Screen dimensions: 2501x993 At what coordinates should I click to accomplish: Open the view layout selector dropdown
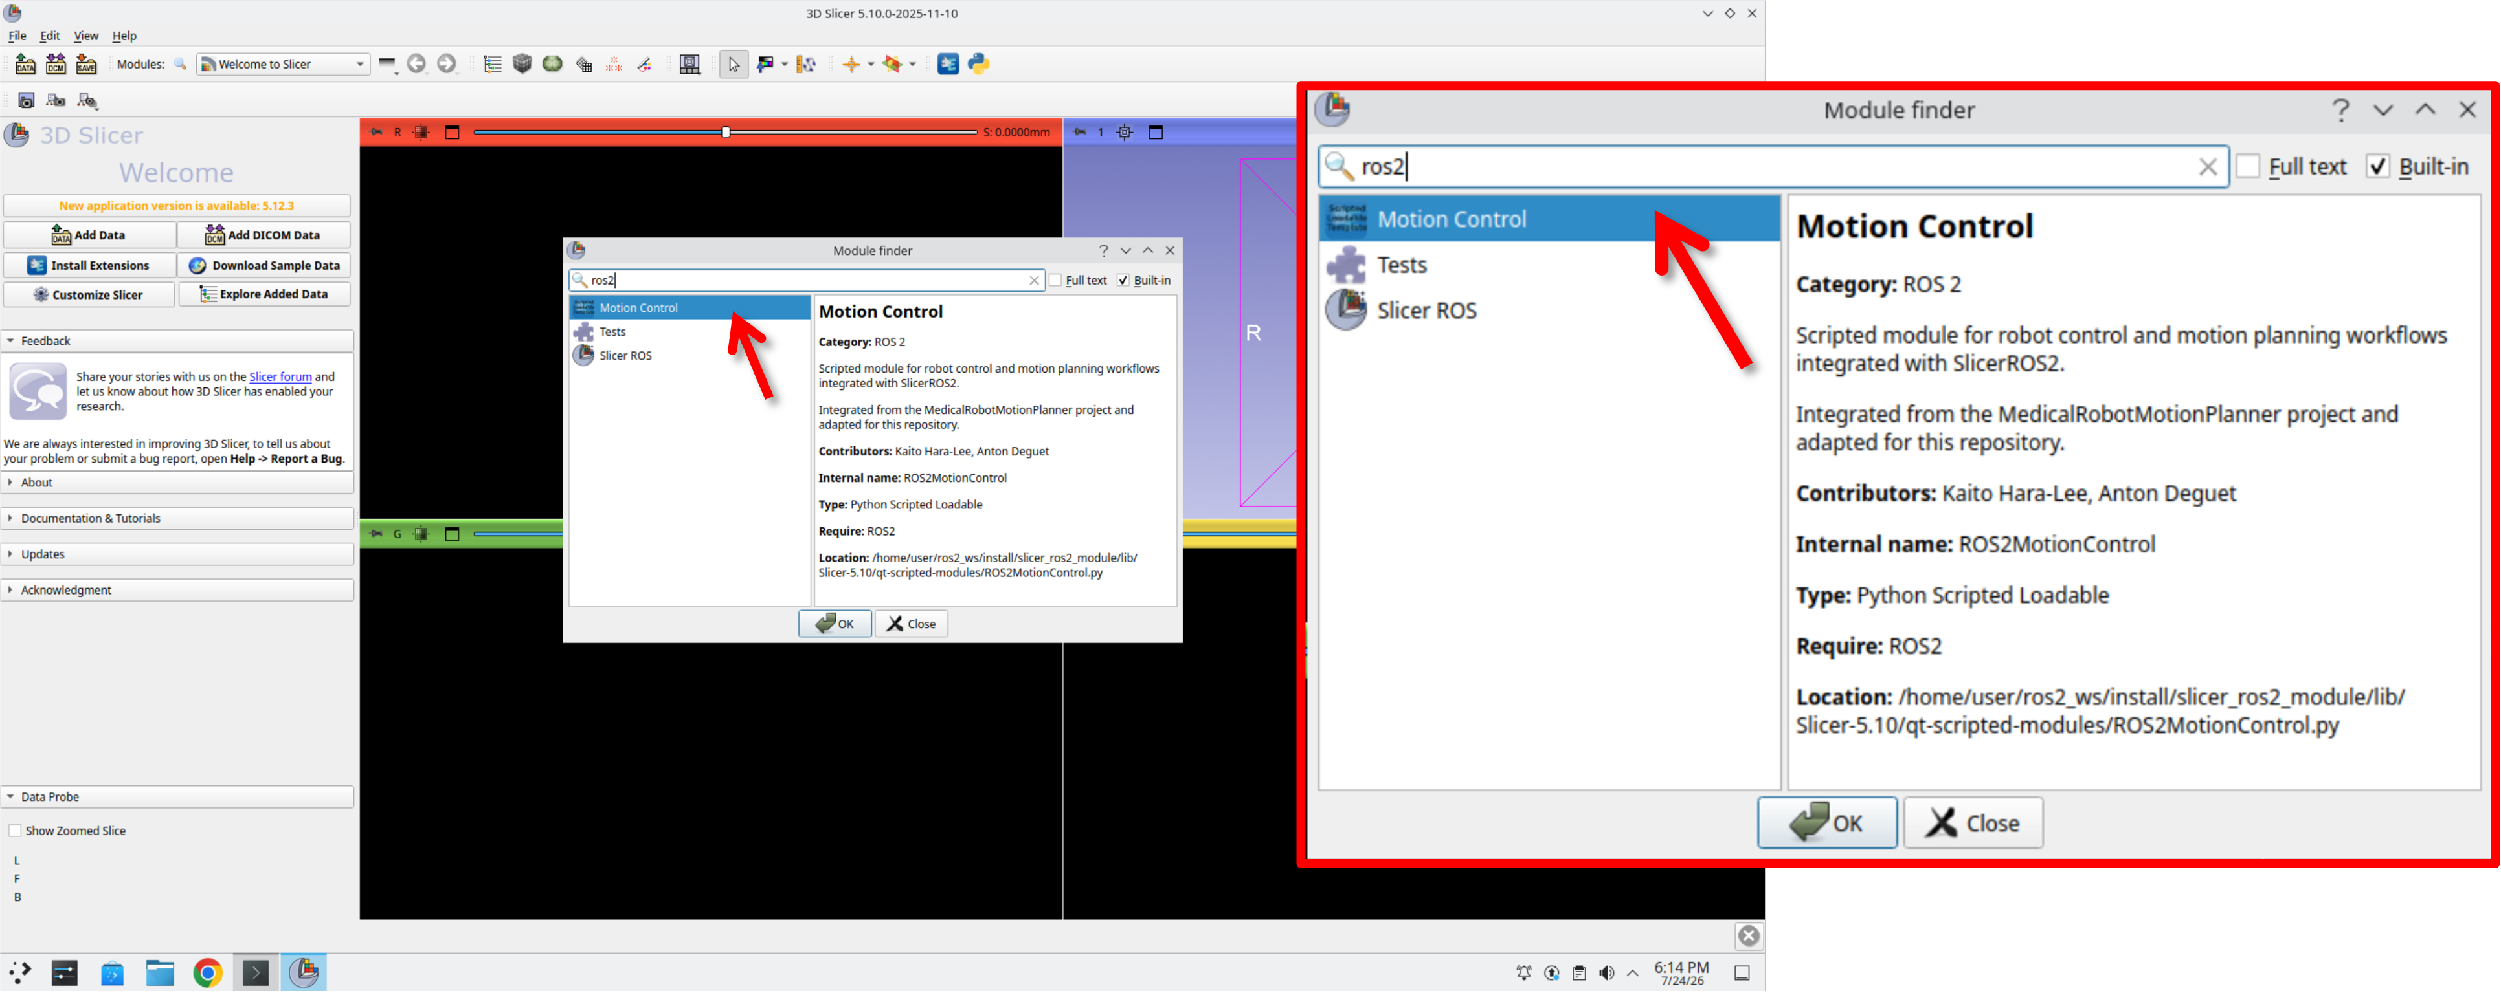point(690,64)
